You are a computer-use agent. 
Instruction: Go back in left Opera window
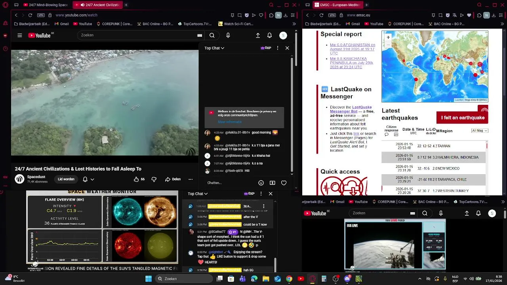pos(16,15)
